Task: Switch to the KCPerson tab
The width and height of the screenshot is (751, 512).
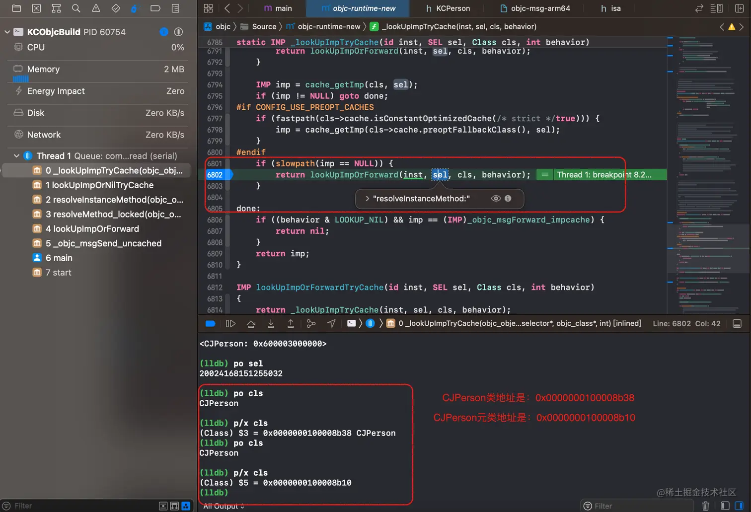Action: click(448, 8)
